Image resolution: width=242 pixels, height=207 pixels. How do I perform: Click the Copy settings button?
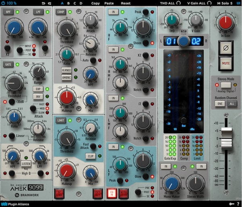[96, 3]
